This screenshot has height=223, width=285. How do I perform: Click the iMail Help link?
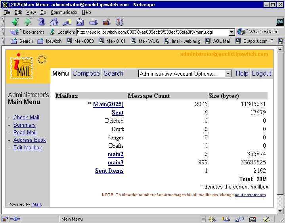242,74
